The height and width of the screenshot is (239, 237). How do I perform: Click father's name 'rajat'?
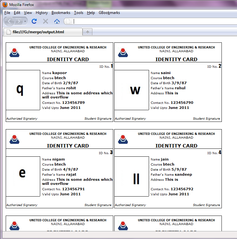tap(71, 174)
